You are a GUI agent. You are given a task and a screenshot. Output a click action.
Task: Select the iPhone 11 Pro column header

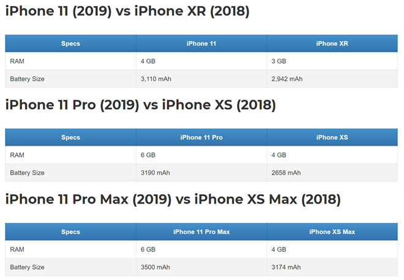pyautogui.click(x=201, y=138)
